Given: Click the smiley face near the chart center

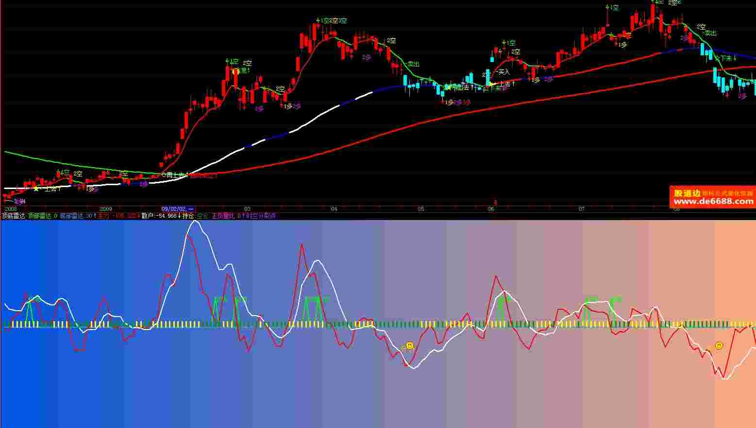Looking at the screenshot, I should 410,346.
